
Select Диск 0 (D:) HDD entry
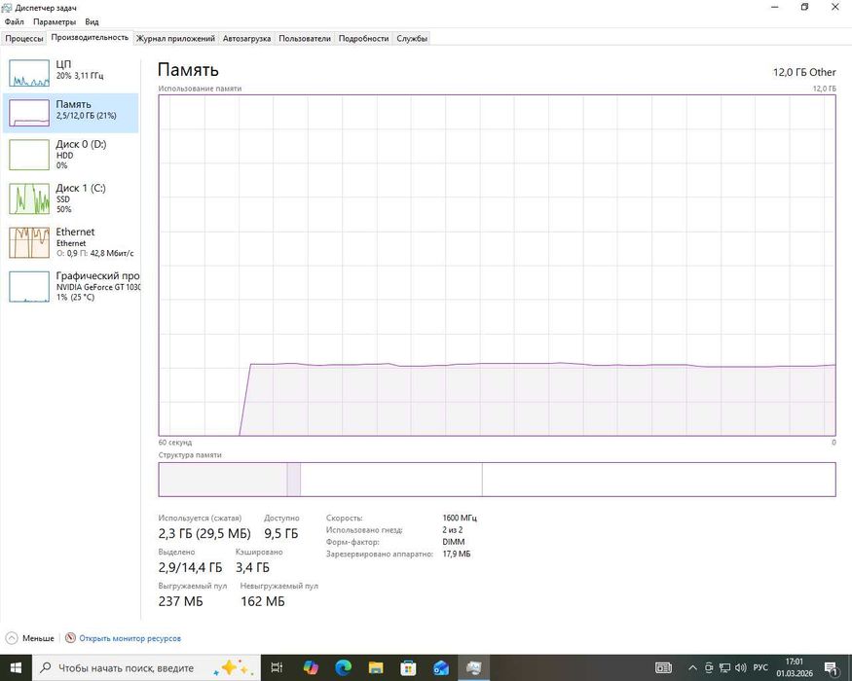pyautogui.click(x=71, y=155)
